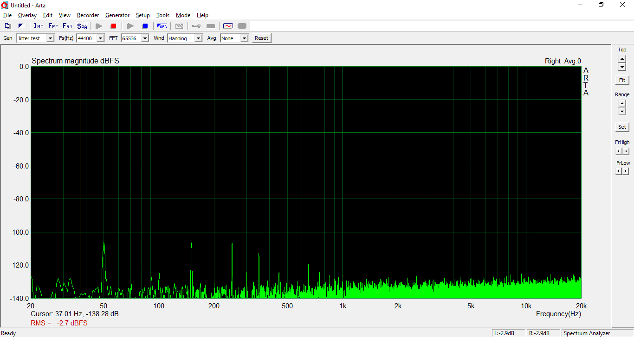Open the Edit menu
This screenshot has width=634, height=337.
[x=48, y=15]
